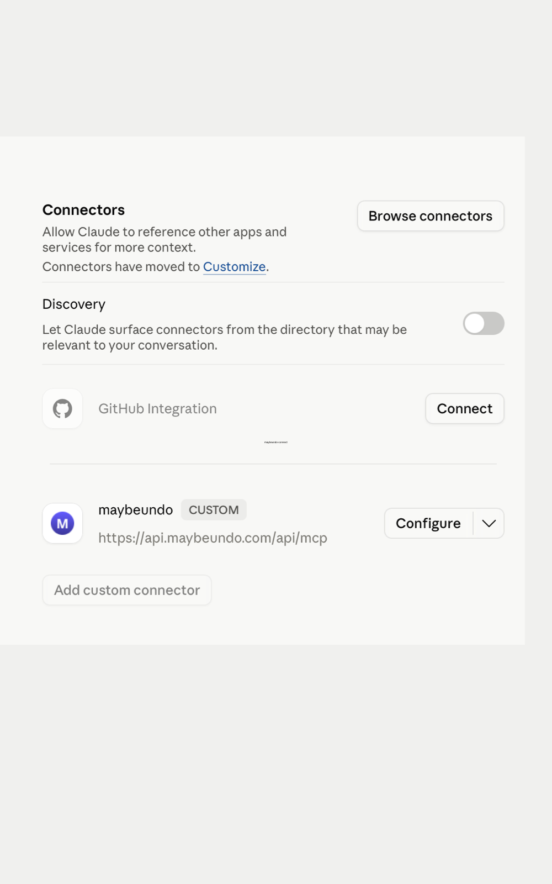Follow the Customize link
The image size is (552, 884).
[235, 267]
